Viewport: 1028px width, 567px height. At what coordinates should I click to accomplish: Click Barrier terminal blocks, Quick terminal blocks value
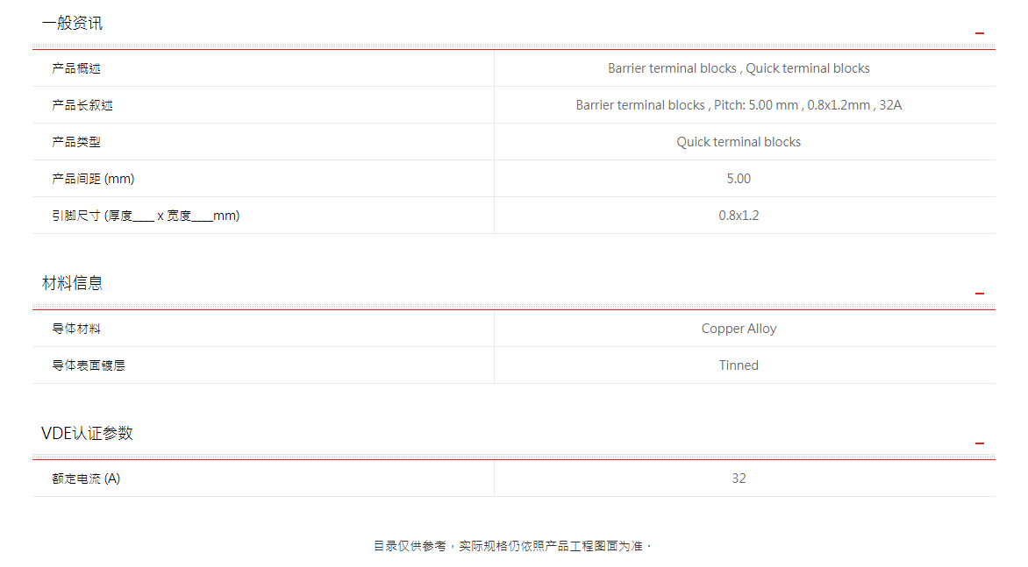739,68
